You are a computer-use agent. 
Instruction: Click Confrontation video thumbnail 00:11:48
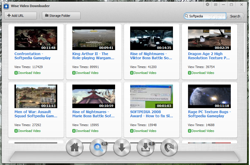pyautogui.click(x=36, y=38)
